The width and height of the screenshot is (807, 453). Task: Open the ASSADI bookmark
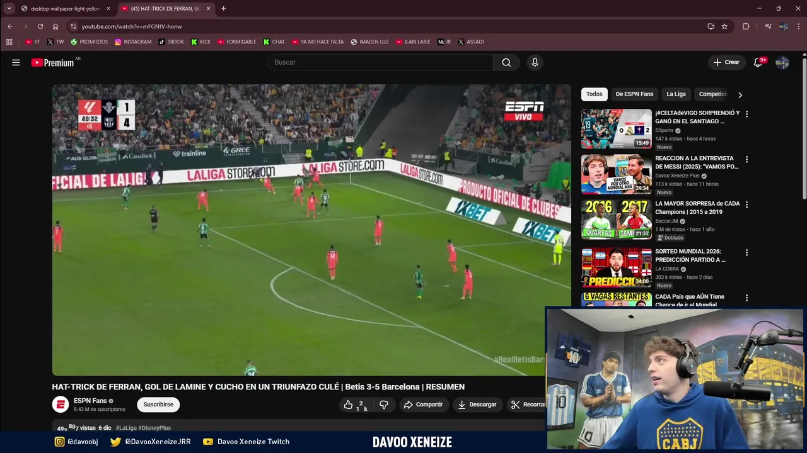pyautogui.click(x=470, y=42)
